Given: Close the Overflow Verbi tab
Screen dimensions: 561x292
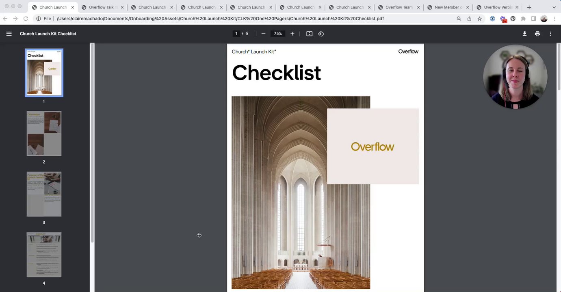Looking at the screenshot, I should (517, 7).
